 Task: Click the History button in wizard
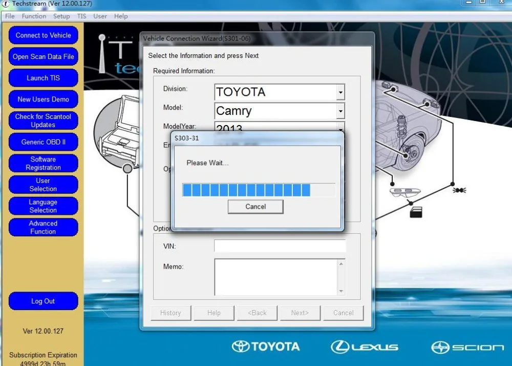pyautogui.click(x=170, y=313)
